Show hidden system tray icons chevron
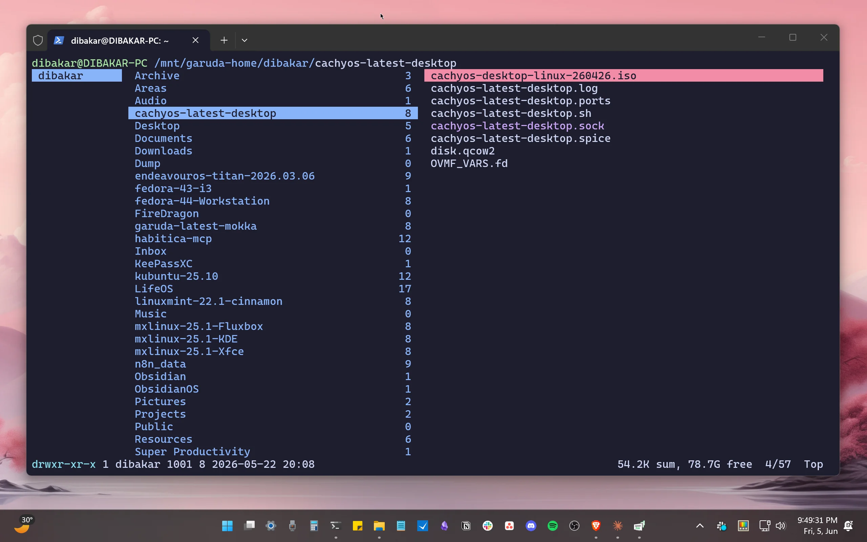This screenshot has height=542, width=867. coord(700,526)
